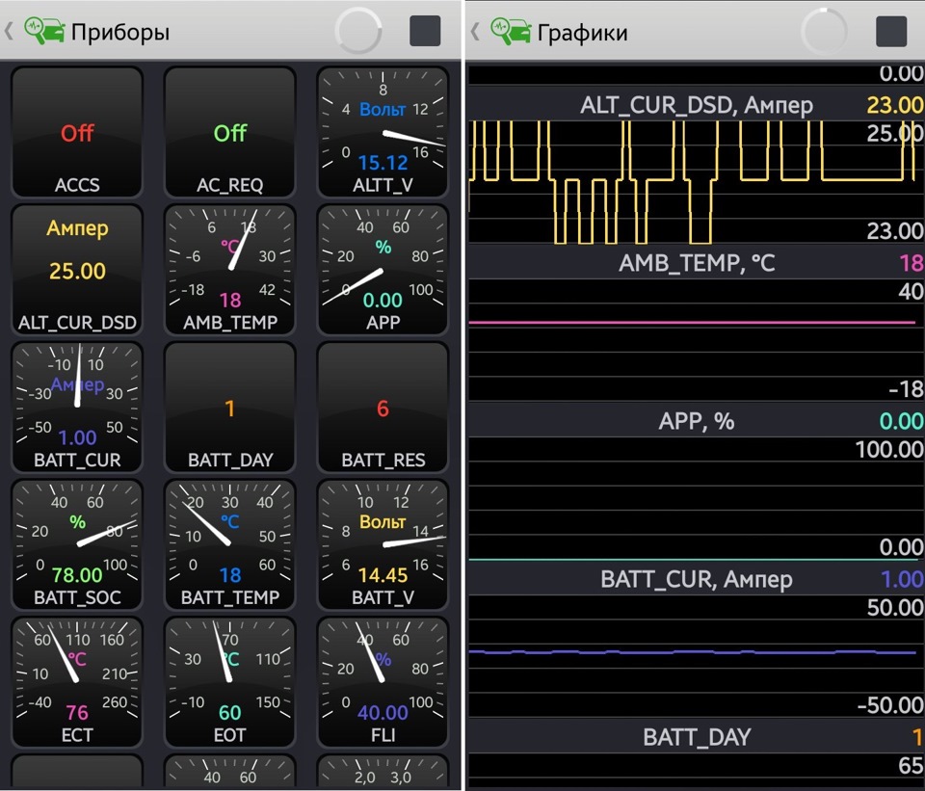
Task: Tap the car diagnostics app icon beside Графики
Action: pos(511,31)
